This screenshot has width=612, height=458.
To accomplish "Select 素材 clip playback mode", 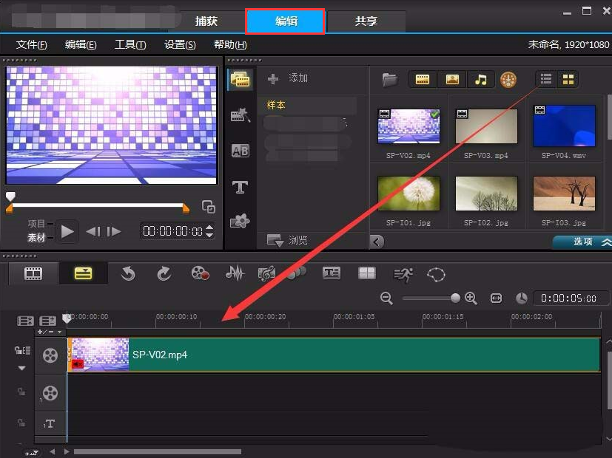I will (x=37, y=237).
